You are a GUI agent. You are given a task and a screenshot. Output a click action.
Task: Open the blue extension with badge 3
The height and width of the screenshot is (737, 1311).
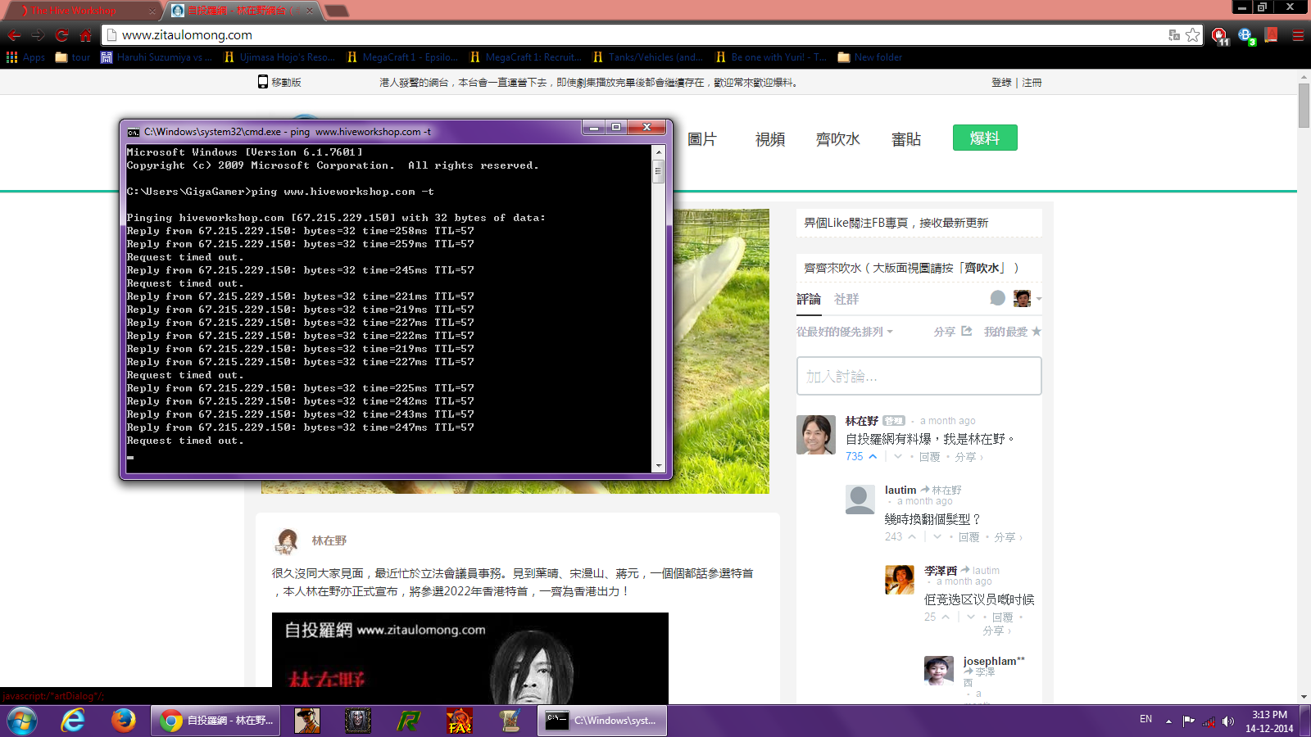point(1246,35)
